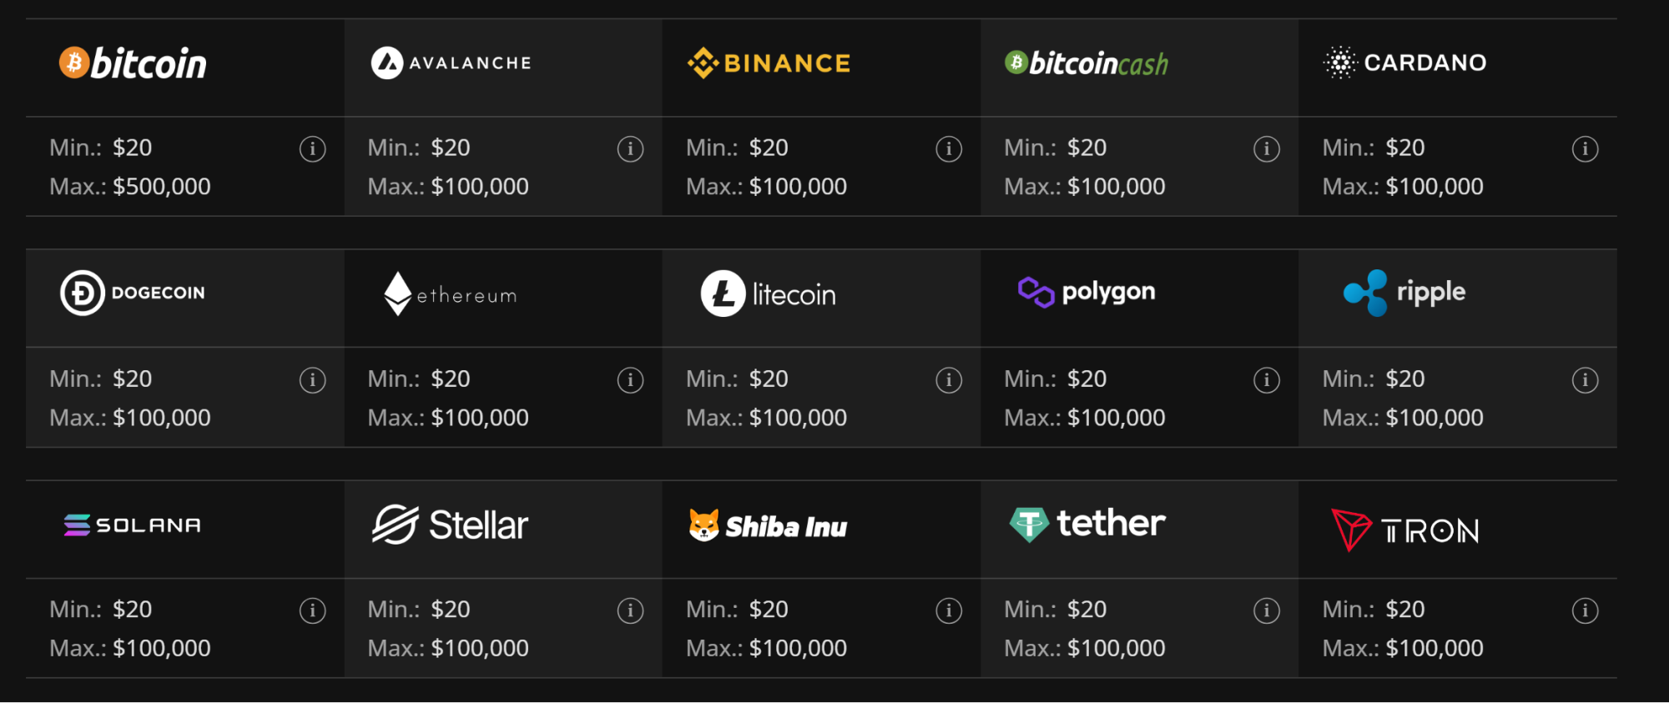Open the info icon for Bitcoin limits
This screenshot has height=703, width=1669.
click(x=312, y=149)
